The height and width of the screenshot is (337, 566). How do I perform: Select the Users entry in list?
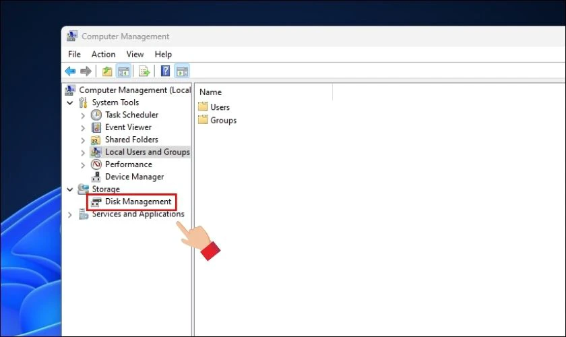pos(220,107)
